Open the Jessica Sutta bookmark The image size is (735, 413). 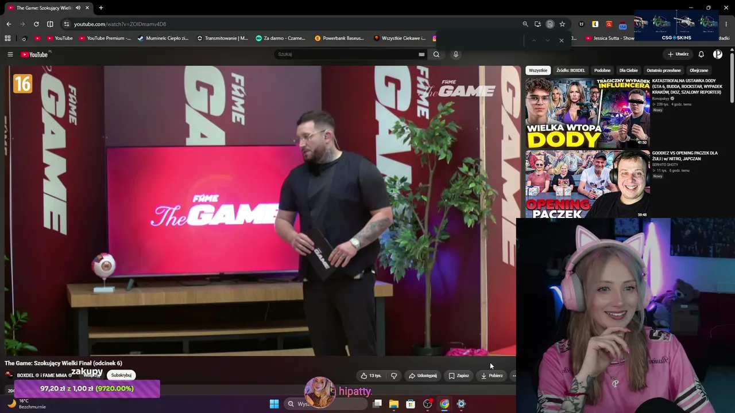(x=610, y=38)
